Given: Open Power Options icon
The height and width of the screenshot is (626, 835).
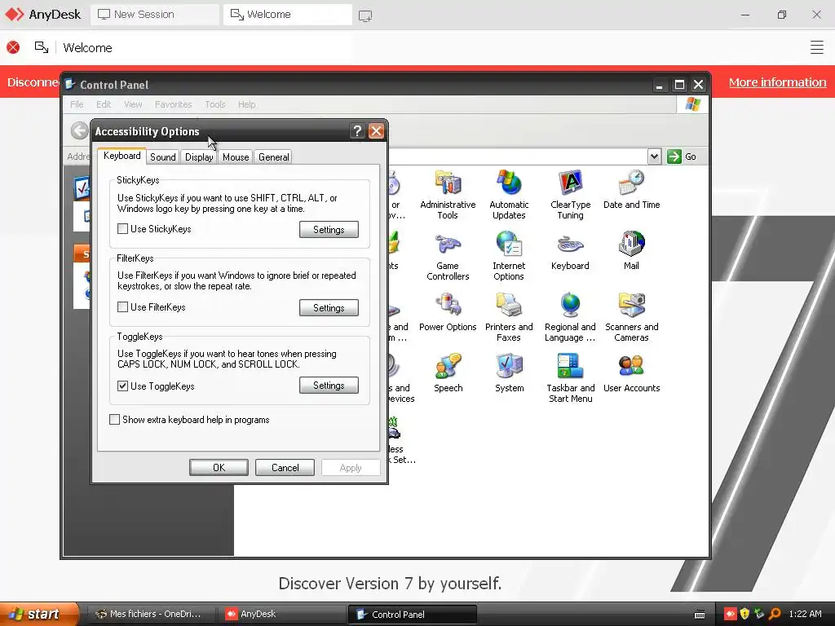Looking at the screenshot, I should (x=448, y=312).
